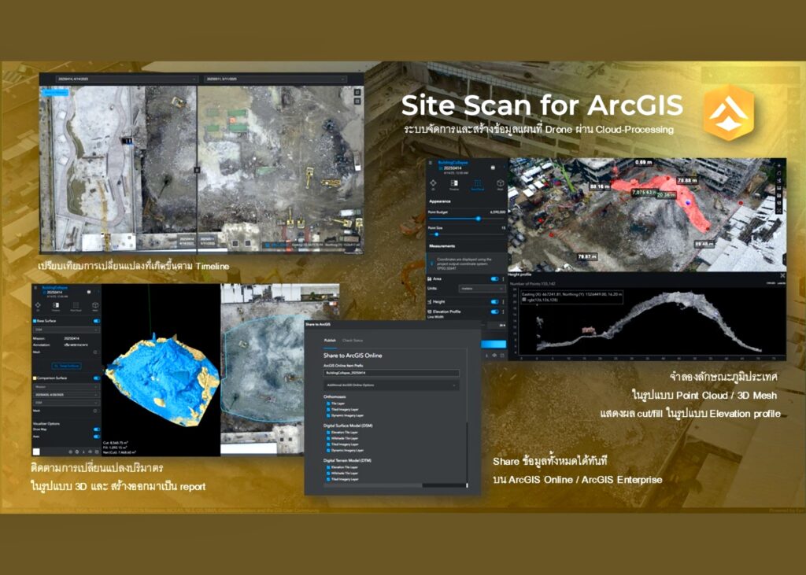Open hamburger menu in cut/fill panel
The height and width of the screenshot is (575, 806).
(35, 288)
